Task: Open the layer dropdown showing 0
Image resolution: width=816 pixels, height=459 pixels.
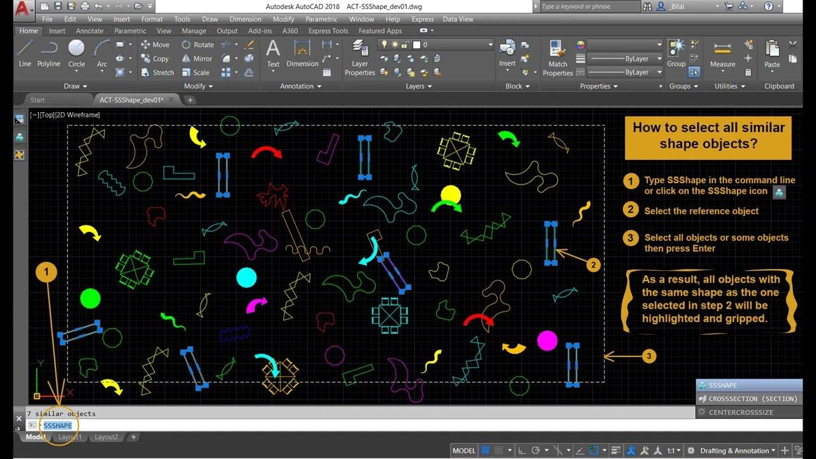Action: [437, 45]
